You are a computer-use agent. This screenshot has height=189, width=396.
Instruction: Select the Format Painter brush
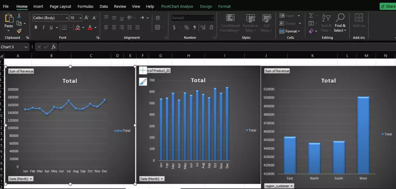point(19,31)
